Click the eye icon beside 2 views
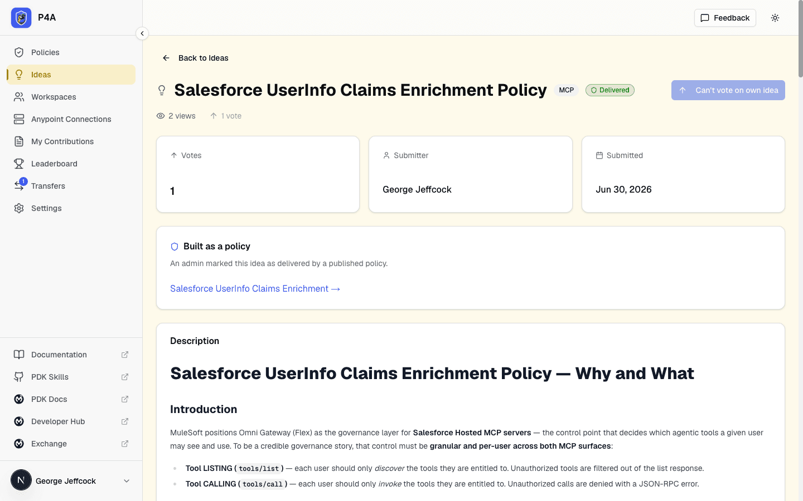 point(161,116)
